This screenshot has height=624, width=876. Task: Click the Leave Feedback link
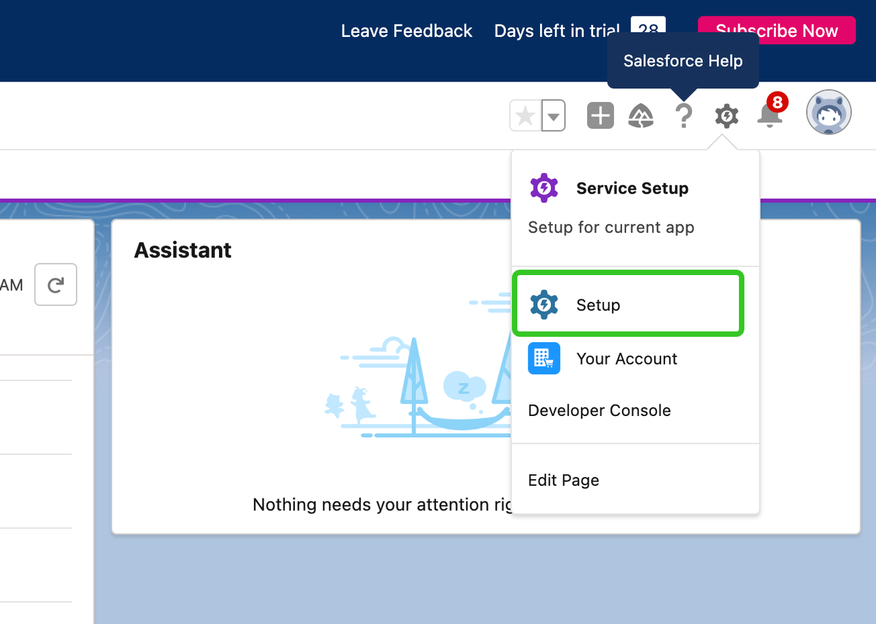point(407,31)
